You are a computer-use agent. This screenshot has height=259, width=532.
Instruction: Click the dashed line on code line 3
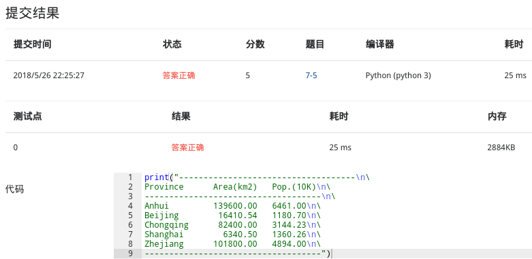(x=233, y=196)
